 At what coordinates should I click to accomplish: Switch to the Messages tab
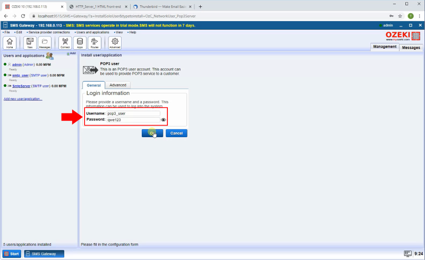point(411,48)
